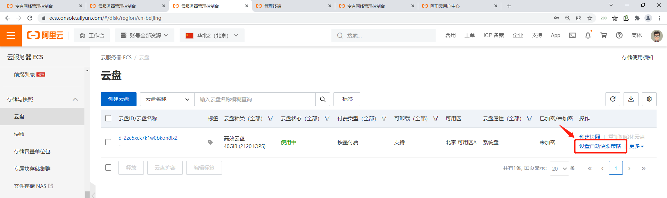667x198 pixels.
Task: Focus the disk name search field
Action: (255, 99)
